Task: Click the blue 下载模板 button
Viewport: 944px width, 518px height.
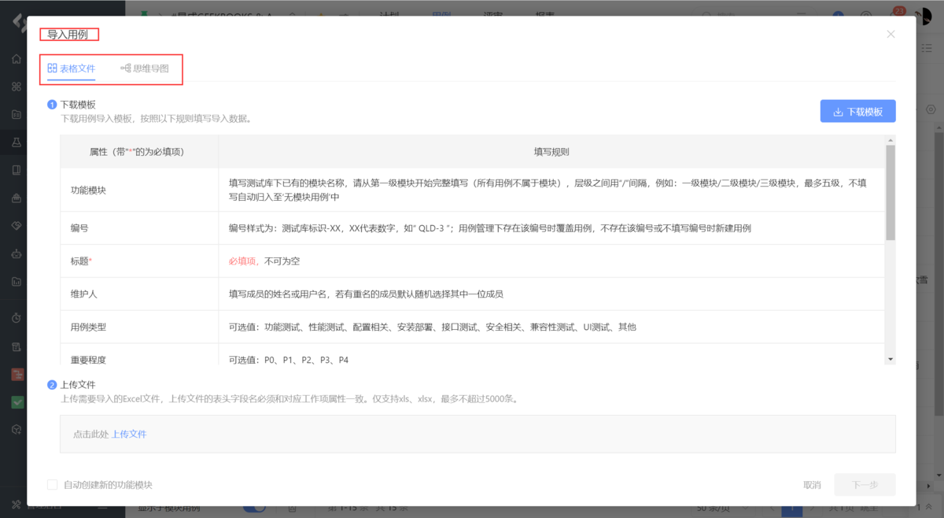Action: coord(857,110)
